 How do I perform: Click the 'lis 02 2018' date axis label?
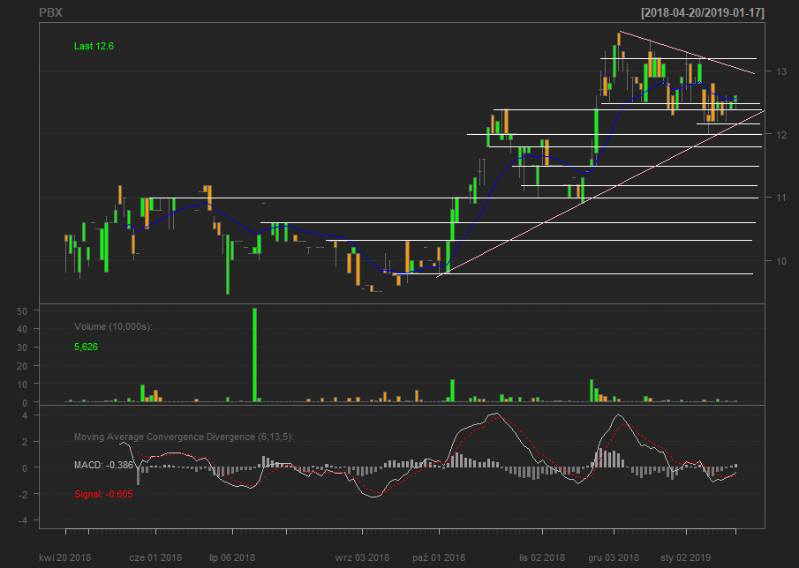click(x=542, y=557)
